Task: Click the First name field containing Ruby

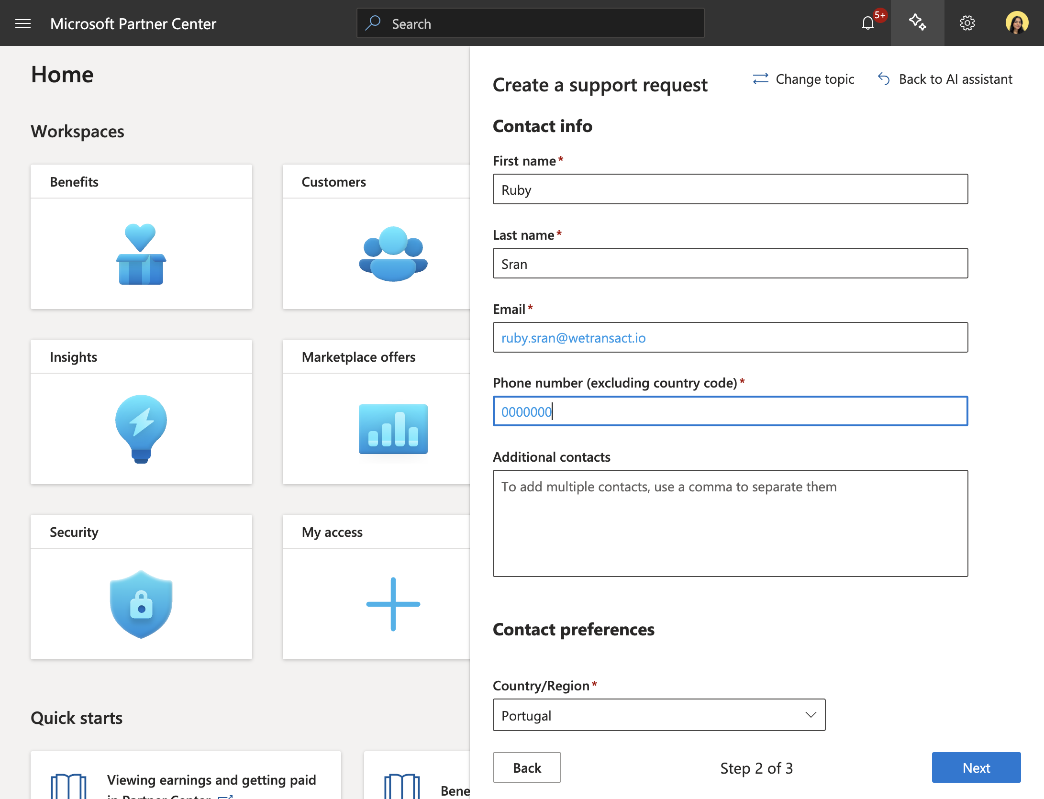Action: pos(730,189)
